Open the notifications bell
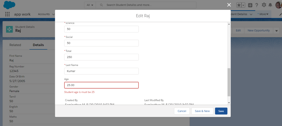 (x=270, y=5)
